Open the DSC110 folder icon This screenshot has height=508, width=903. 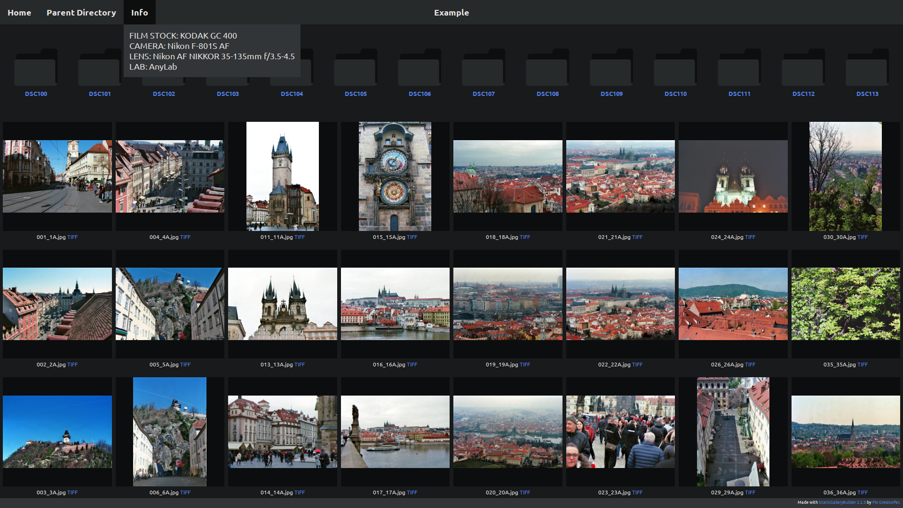coord(675,68)
